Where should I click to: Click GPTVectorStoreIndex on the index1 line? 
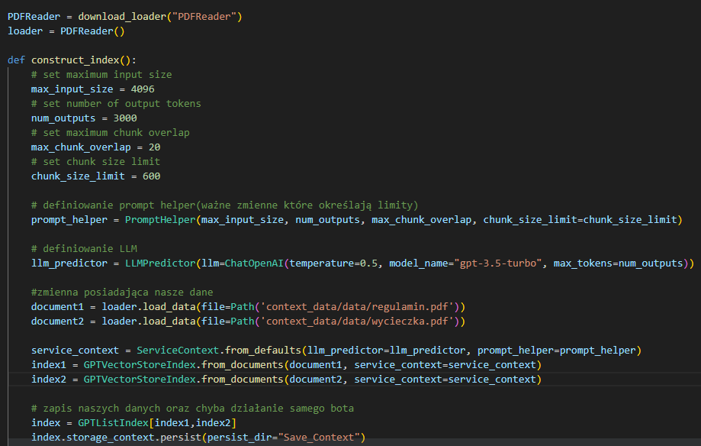click(140, 365)
